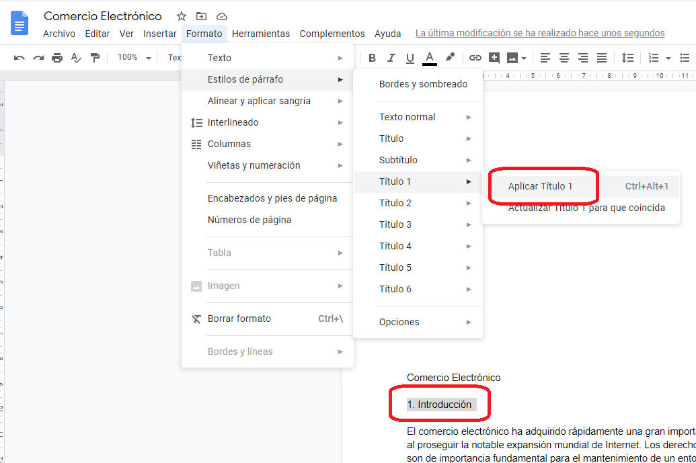Select the Paint format roller icon
696x463 pixels.
click(95, 58)
